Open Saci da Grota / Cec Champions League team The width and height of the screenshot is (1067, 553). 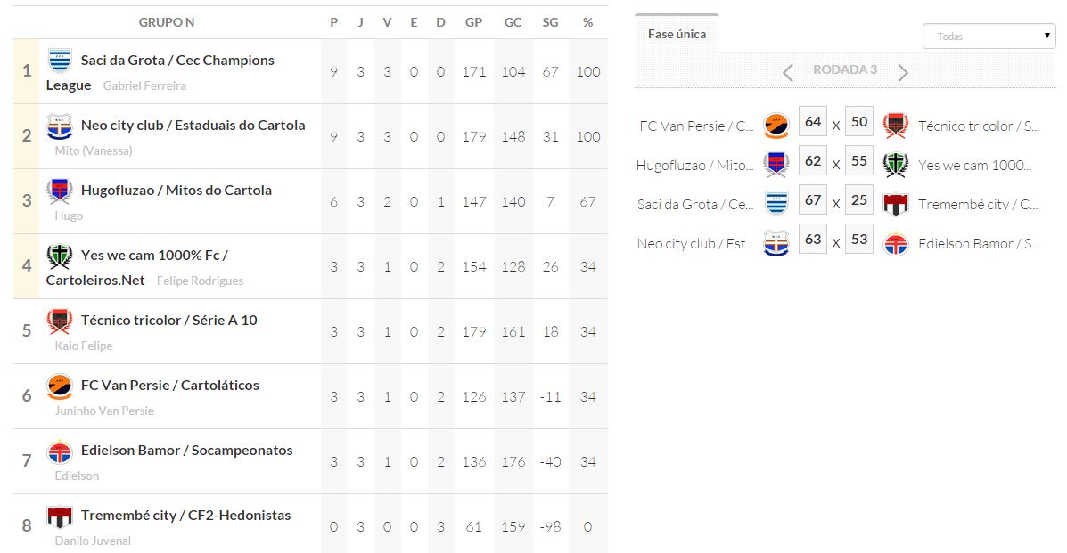pyautogui.click(x=176, y=61)
